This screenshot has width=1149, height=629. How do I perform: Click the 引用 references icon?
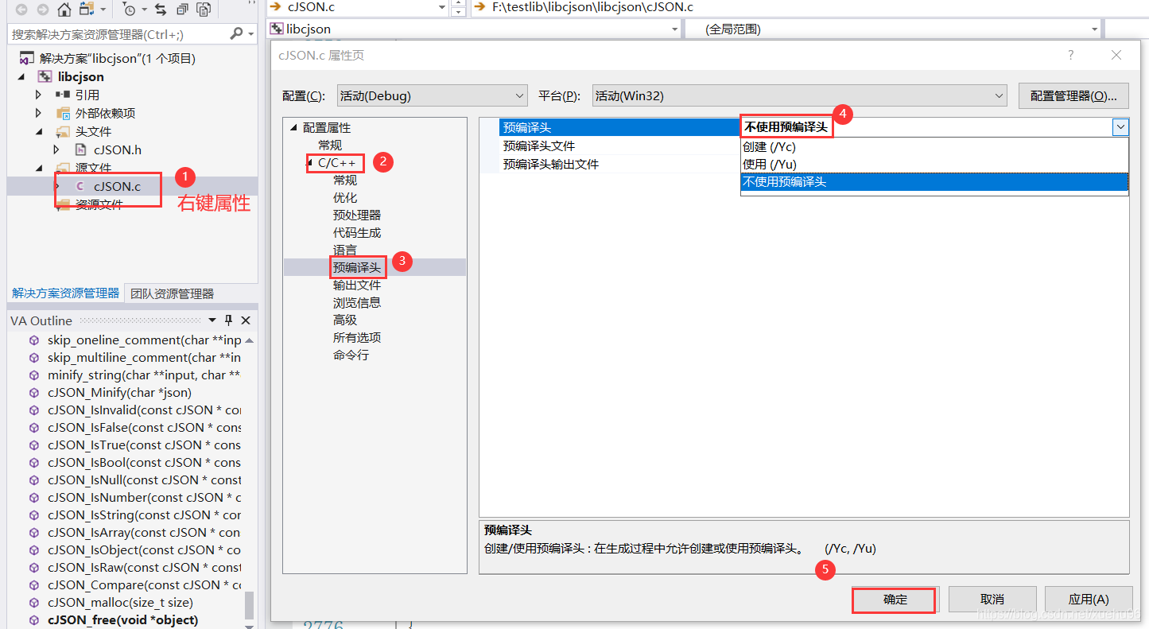coord(63,95)
